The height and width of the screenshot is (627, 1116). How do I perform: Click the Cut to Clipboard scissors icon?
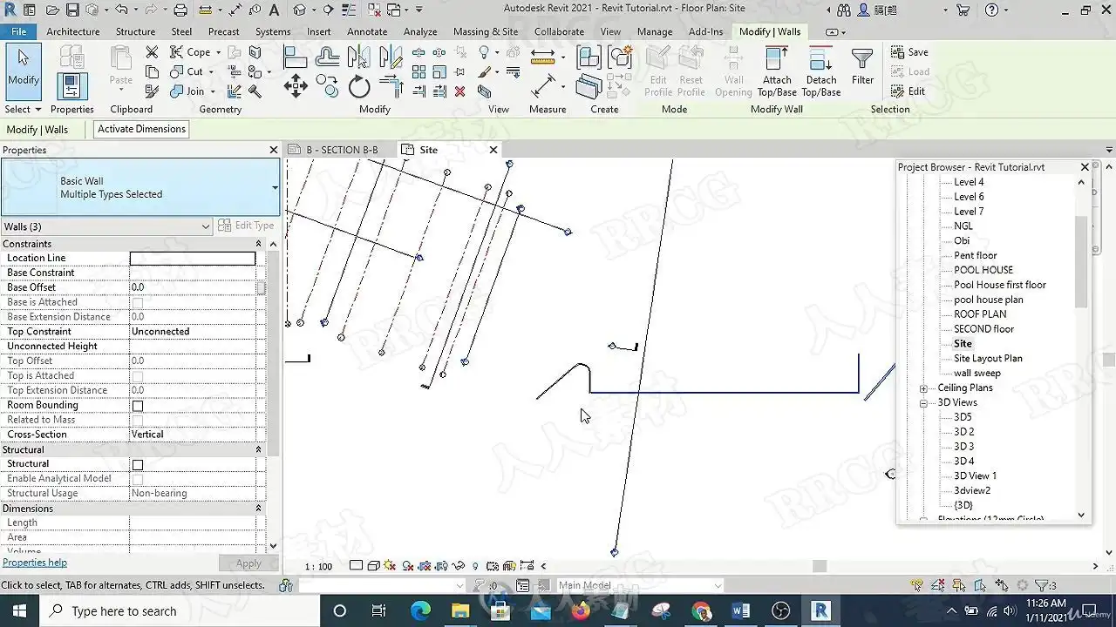[152, 52]
